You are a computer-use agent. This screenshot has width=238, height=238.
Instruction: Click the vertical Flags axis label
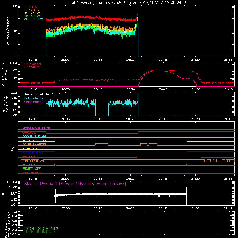point(12,148)
